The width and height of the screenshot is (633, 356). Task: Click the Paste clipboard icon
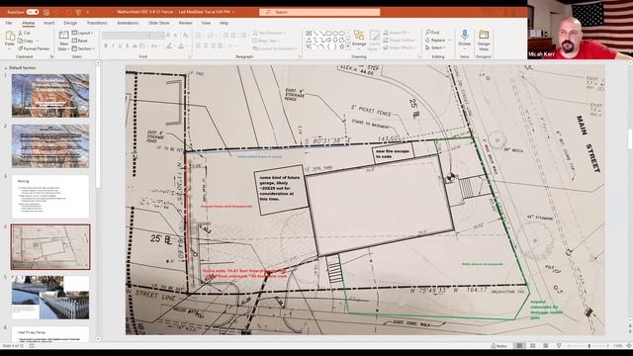coord(10,37)
